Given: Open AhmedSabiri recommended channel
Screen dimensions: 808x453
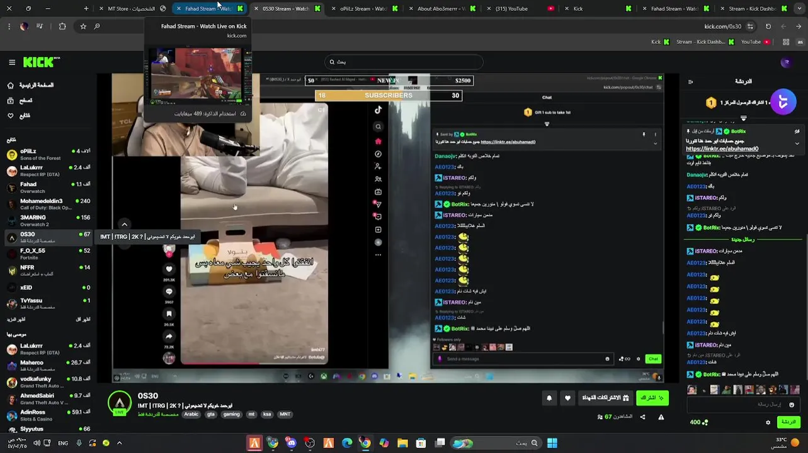Looking at the screenshot, I should coord(48,399).
